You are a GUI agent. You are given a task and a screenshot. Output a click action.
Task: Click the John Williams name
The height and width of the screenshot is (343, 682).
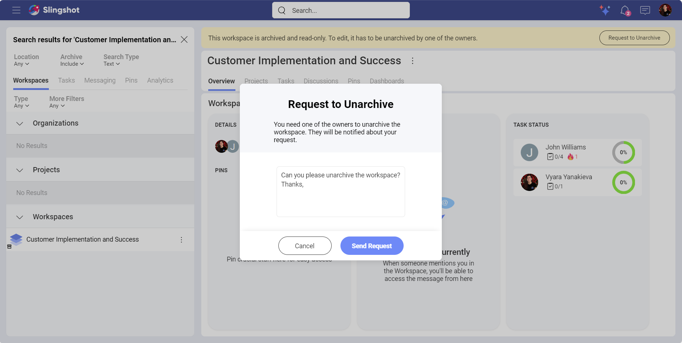coord(566,147)
